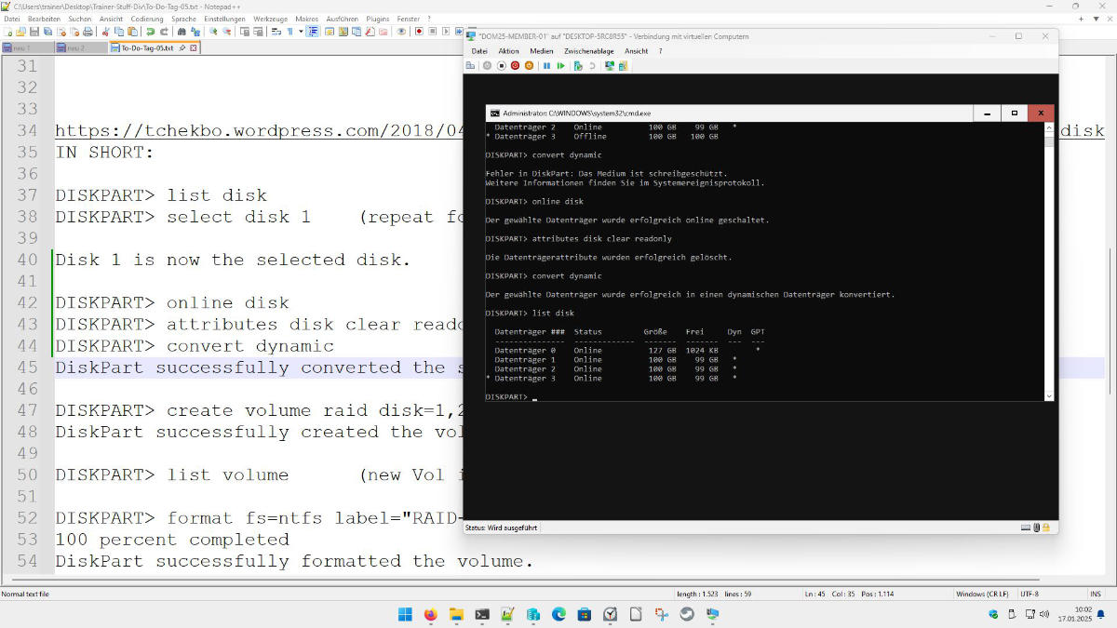Screen dimensions: 1117x628
Task: Switch to the neu 2 tab
Action: click(x=75, y=47)
